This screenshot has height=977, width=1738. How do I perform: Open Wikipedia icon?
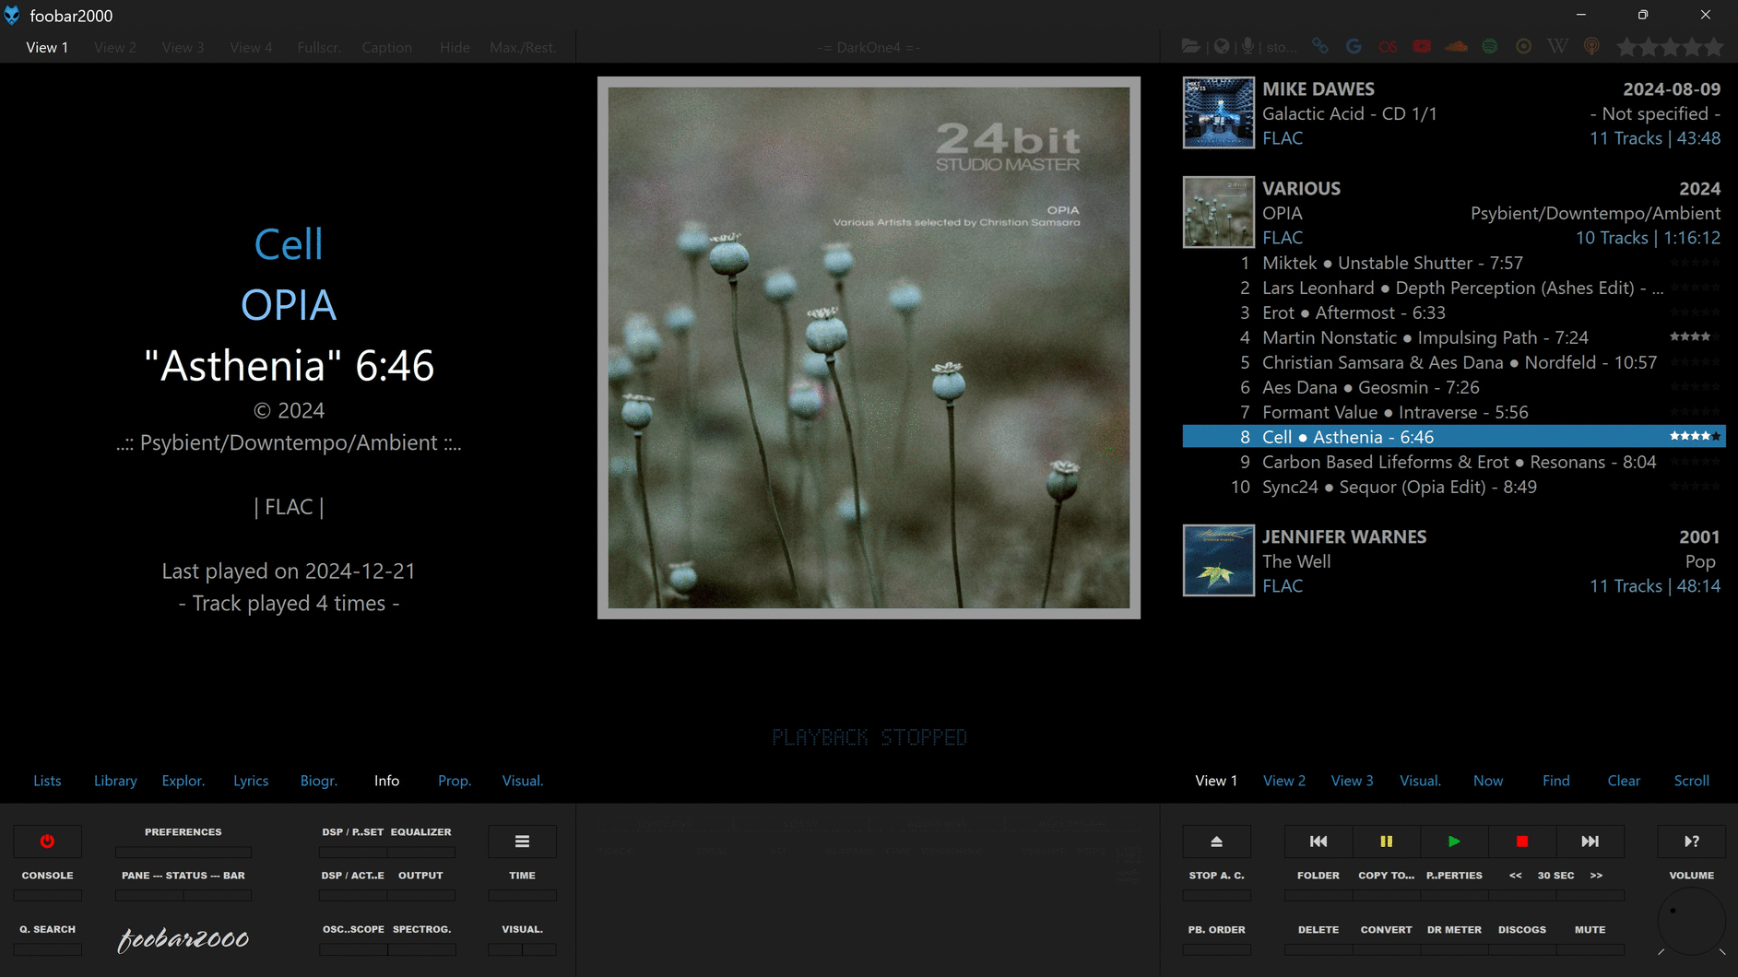pos(1557,46)
